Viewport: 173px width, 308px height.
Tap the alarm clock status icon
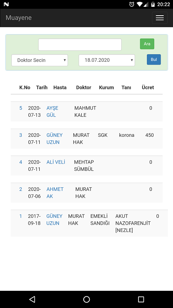tap(132, 4)
